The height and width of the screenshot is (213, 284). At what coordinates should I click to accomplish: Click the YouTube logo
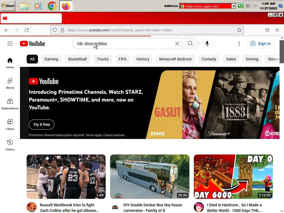click(x=32, y=44)
